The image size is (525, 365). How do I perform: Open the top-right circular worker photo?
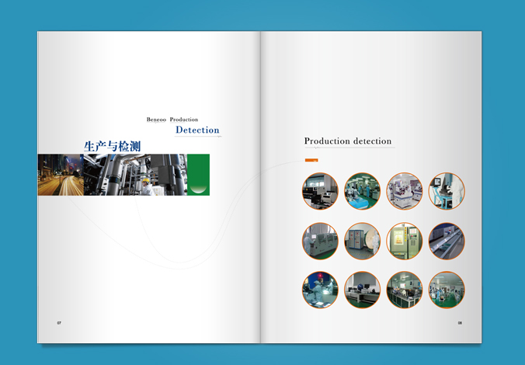click(447, 191)
